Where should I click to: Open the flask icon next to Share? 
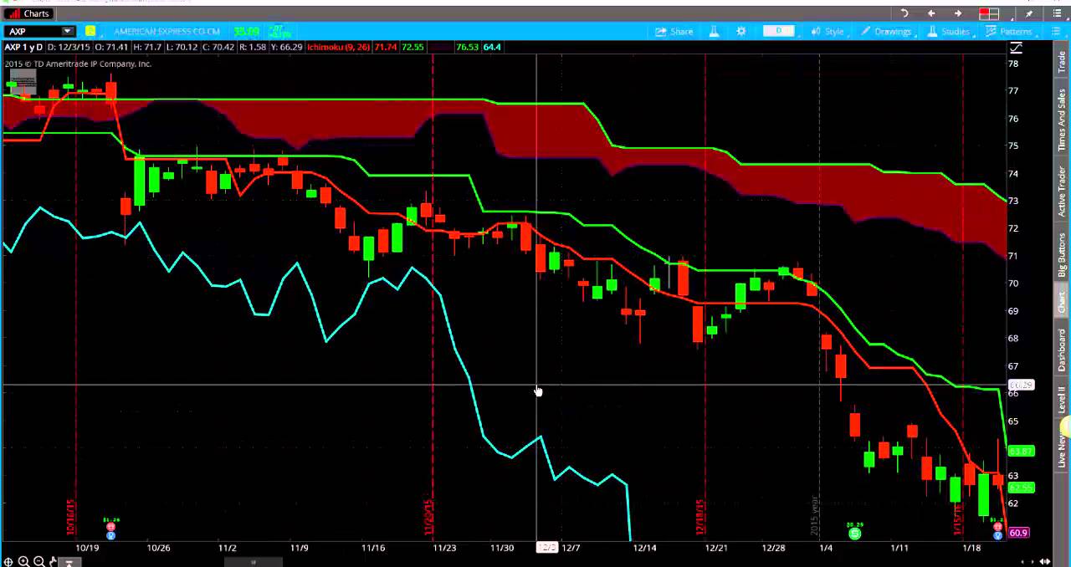coord(715,32)
